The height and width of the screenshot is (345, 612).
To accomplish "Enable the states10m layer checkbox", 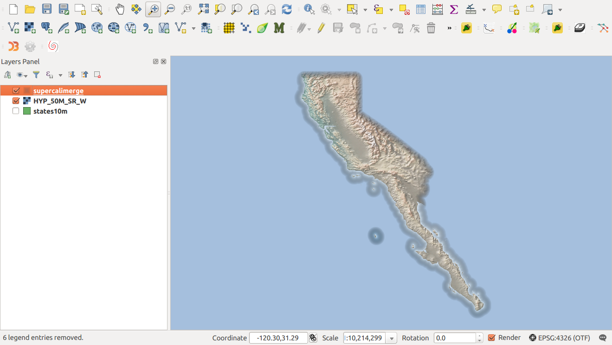I will [x=16, y=111].
